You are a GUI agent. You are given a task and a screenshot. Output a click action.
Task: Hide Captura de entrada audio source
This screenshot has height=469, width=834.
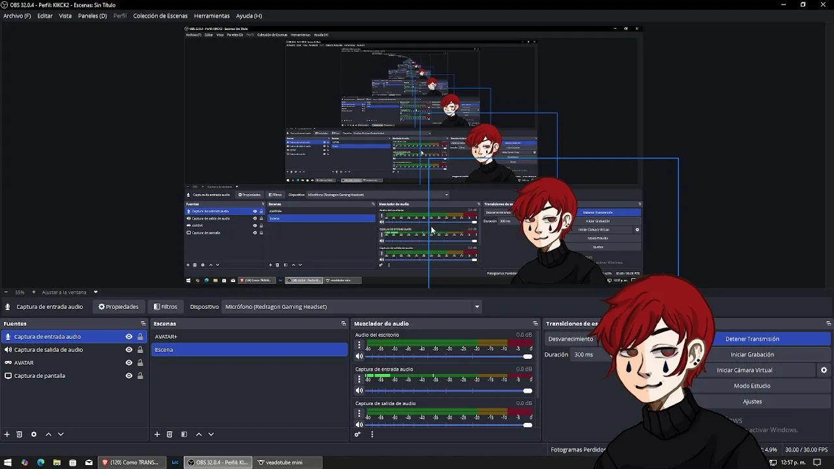pyautogui.click(x=129, y=337)
